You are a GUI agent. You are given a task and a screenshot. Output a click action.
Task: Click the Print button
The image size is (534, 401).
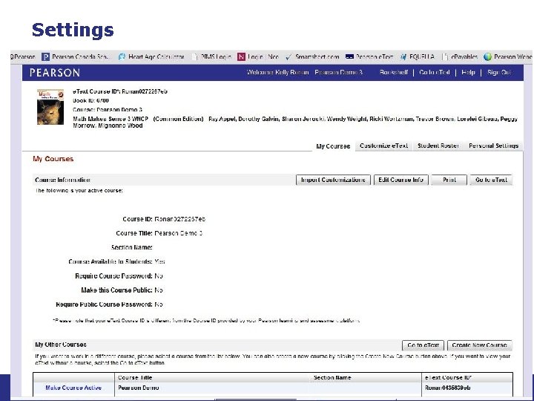[x=449, y=180]
